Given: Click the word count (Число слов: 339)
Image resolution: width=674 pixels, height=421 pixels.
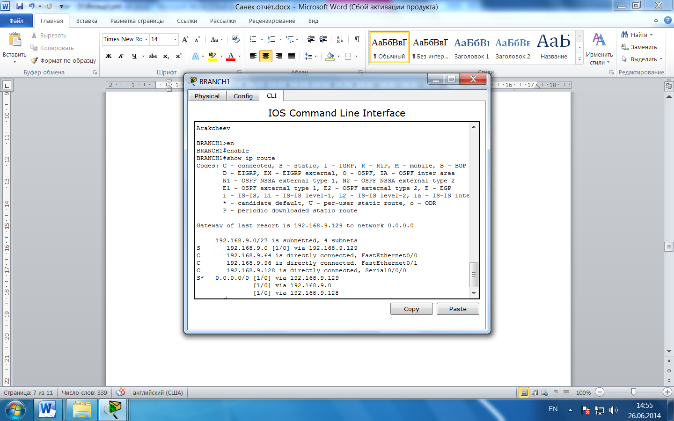Looking at the screenshot, I should (x=84, y=392).
